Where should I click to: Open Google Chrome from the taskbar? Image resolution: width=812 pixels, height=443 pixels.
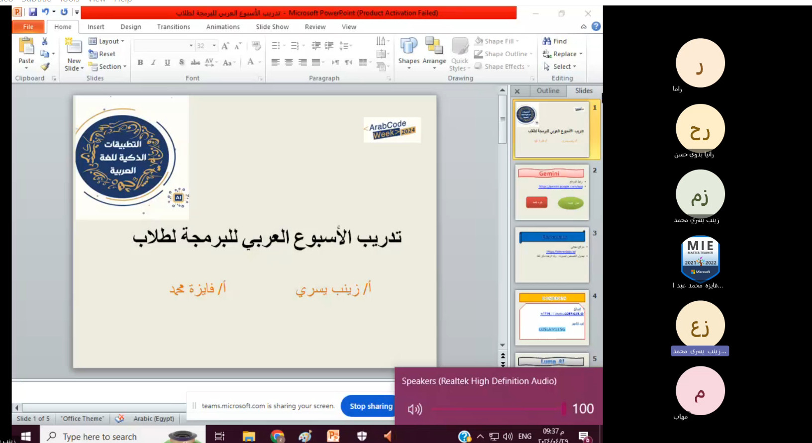(x=277, y=436)
